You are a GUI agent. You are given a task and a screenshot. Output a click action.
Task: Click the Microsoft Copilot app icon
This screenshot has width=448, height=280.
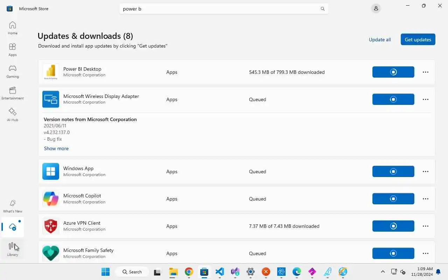51,199
